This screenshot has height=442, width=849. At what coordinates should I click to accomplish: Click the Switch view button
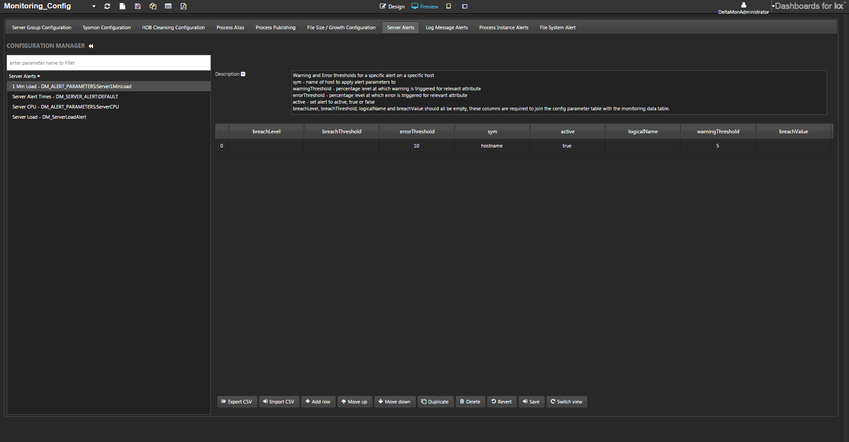point(567,402)
